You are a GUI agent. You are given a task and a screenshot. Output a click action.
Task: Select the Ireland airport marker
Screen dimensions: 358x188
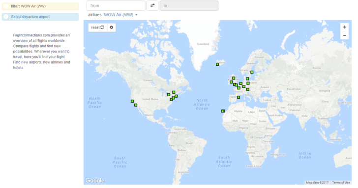pyautogui.click(x=231, y=82)
